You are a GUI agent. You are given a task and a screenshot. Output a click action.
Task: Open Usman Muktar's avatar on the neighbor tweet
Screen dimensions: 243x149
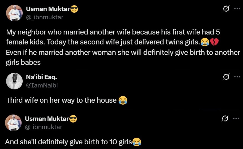coord(14,13)
